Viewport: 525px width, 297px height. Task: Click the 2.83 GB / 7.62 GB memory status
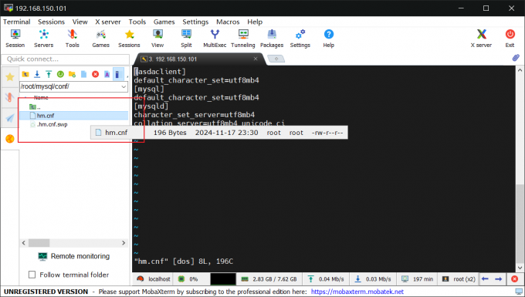(269, 279)
